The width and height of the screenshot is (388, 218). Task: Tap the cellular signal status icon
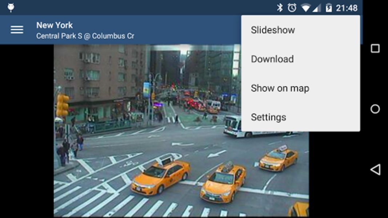click(317, 8)
